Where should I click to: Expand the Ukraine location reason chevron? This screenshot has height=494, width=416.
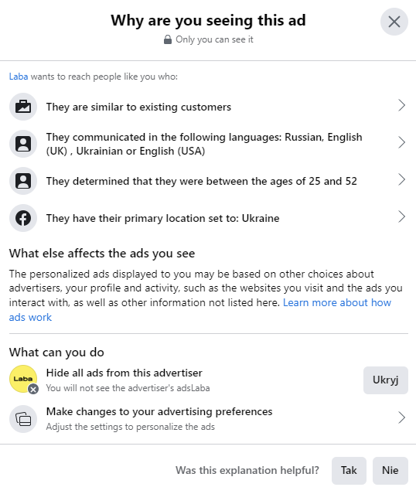[401, 216]
